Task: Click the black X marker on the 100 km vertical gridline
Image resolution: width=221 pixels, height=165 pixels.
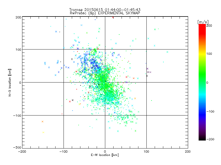Action: coord(147,76)
